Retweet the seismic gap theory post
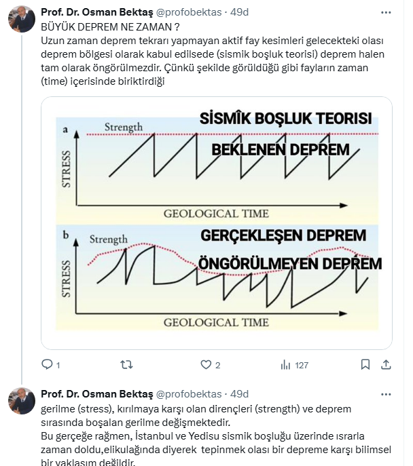Viewport: 413px width, 466px height. point(126,365)
